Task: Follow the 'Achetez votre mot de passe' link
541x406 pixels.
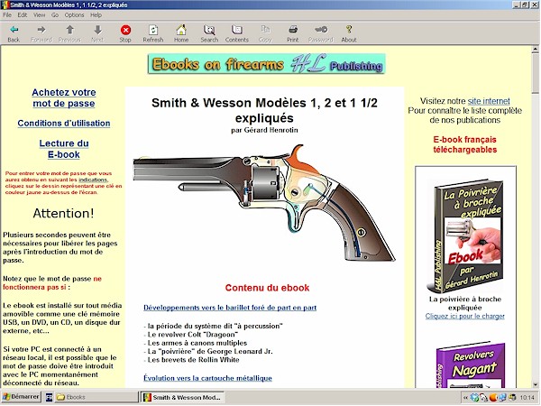Action: pos(64,97)
